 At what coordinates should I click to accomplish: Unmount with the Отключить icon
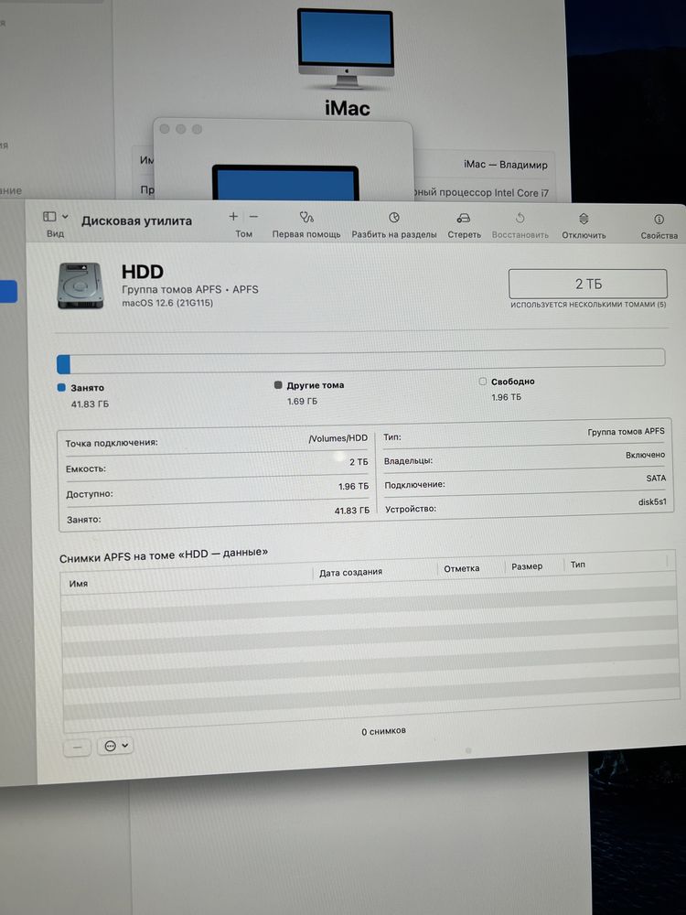pos(584,219)
